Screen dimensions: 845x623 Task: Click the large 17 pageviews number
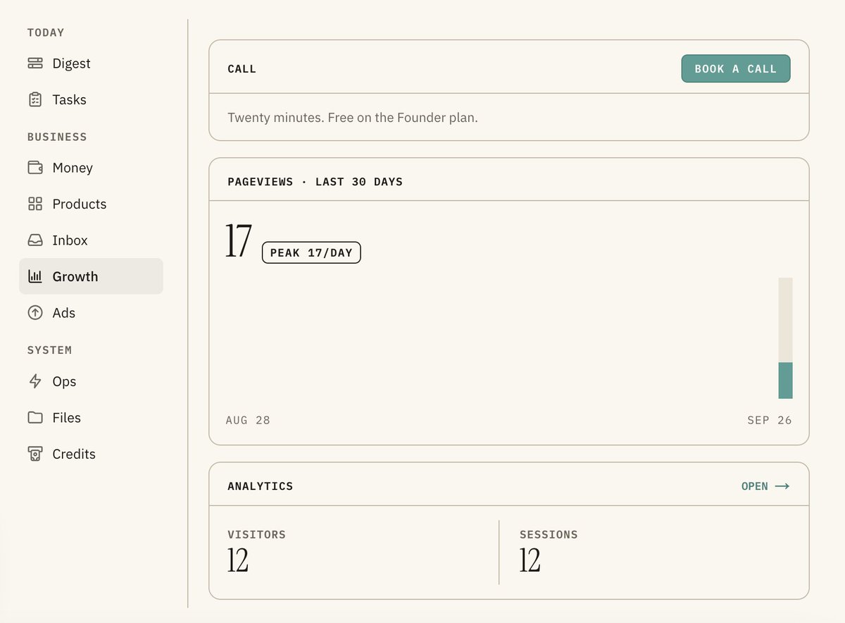[x=238, y=241]
